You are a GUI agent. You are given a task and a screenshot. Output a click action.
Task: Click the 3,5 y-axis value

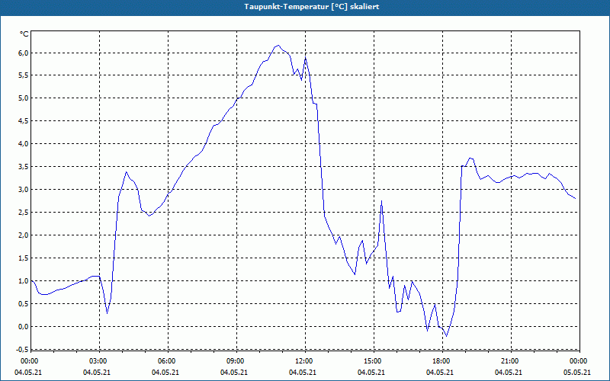24,167
